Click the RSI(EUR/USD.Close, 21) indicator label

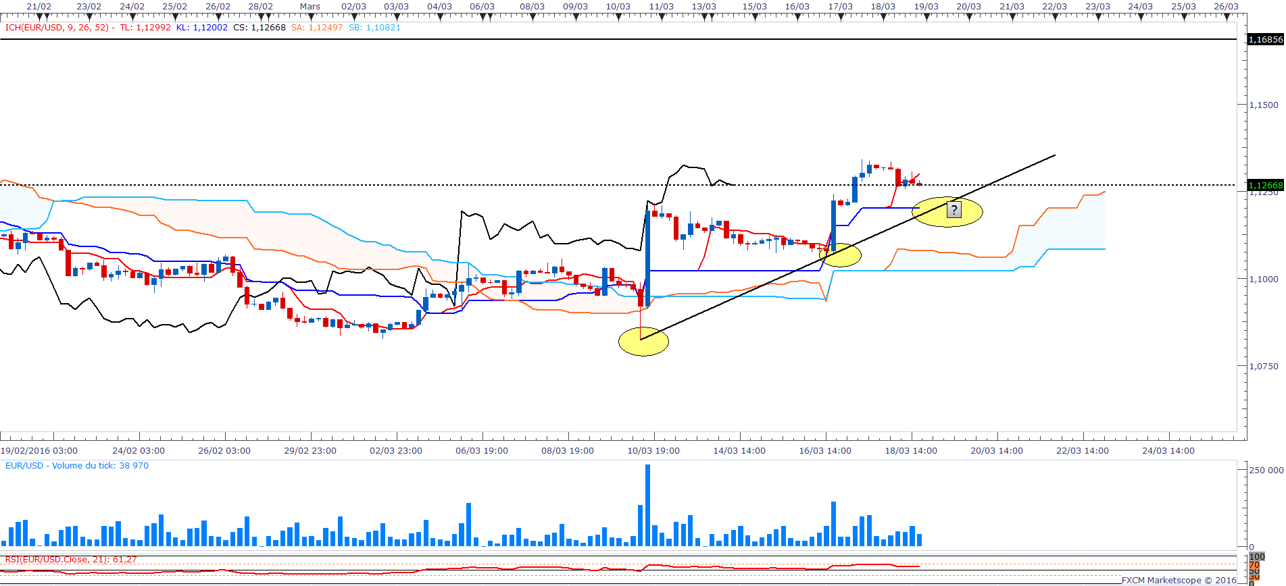coord(71,560)
